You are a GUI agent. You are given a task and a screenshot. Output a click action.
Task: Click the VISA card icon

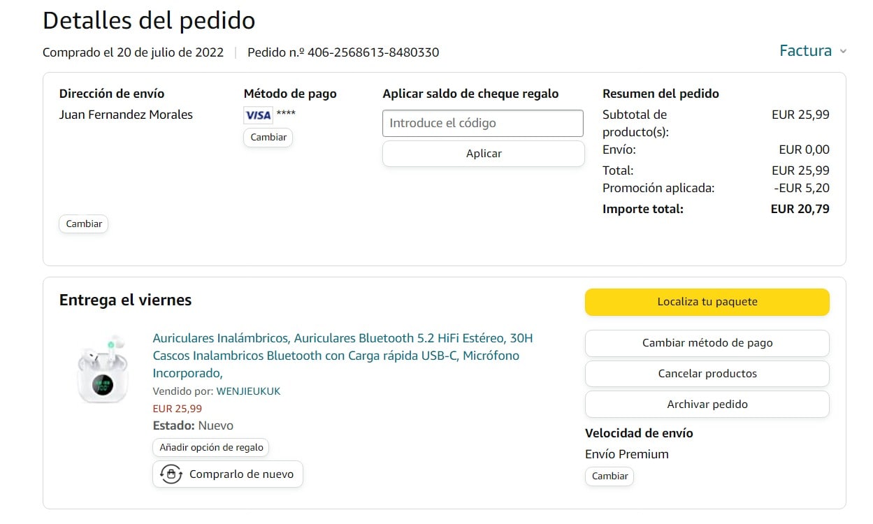tap(258, 115)
